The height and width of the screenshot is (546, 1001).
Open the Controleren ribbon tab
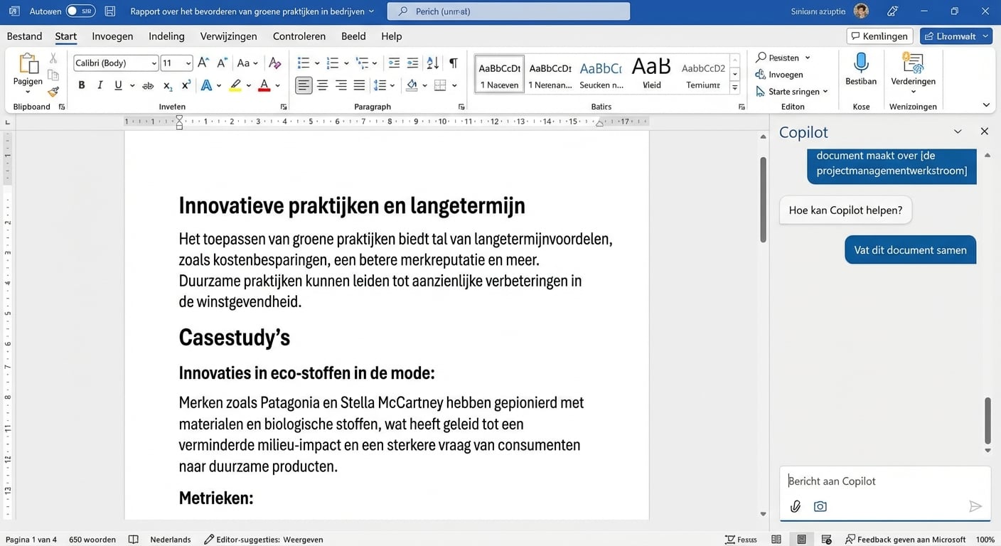click(x=299, y=36)
